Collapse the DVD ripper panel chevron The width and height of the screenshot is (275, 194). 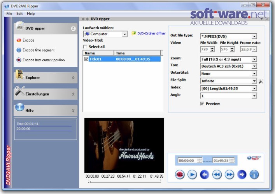[73, 28]
